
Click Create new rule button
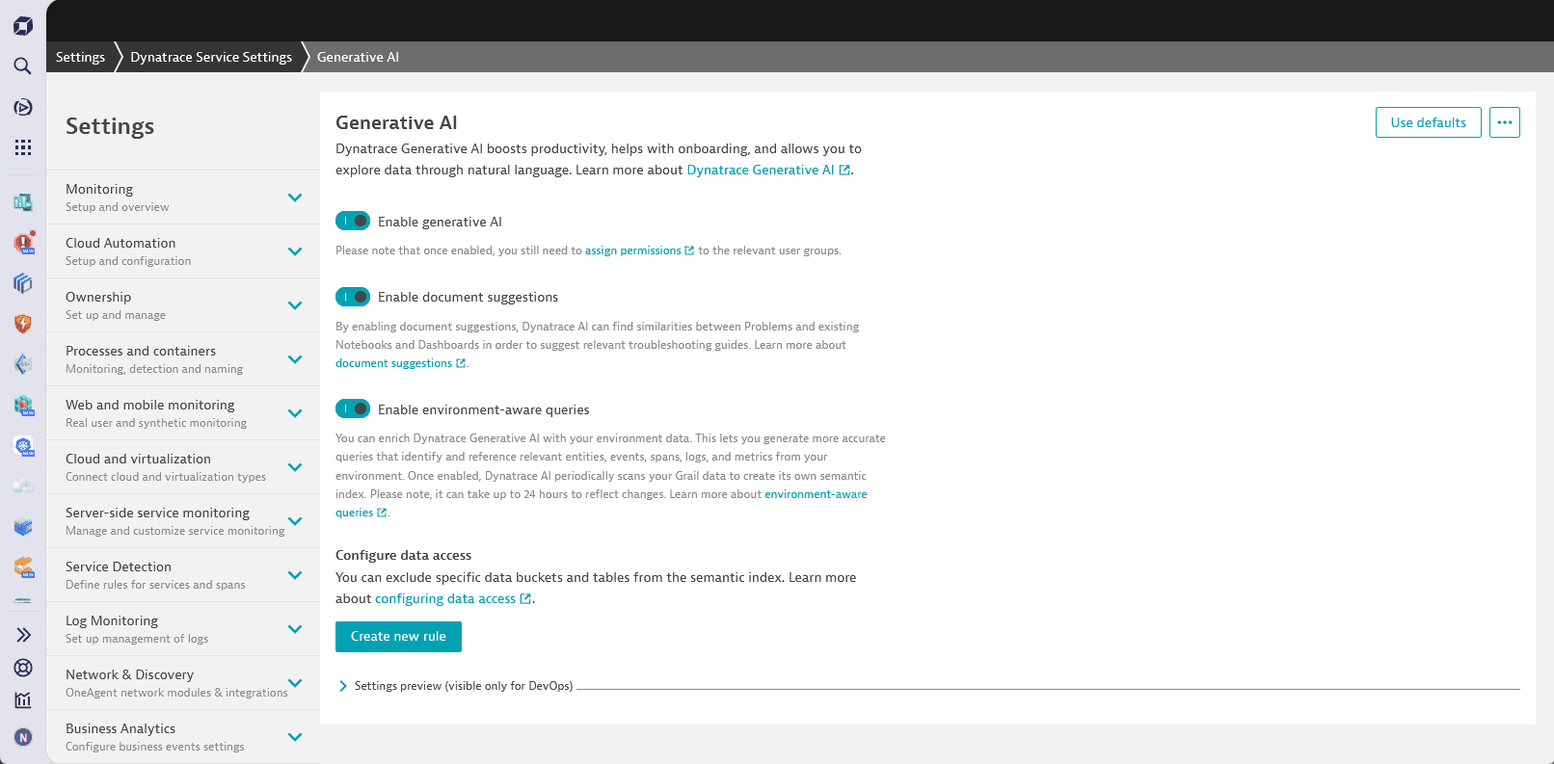[x=398, y=637]
